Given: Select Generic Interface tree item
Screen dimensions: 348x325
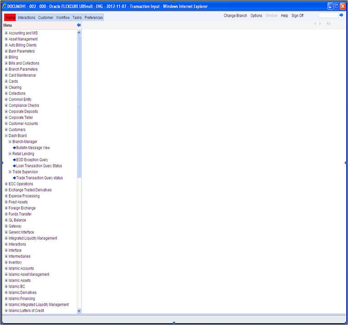Looking at the screenshot, I should [x=21, y=232].
